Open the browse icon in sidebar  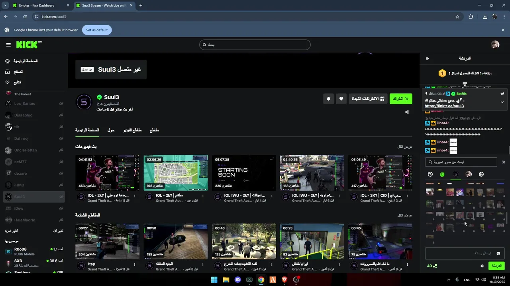(8, 72)
